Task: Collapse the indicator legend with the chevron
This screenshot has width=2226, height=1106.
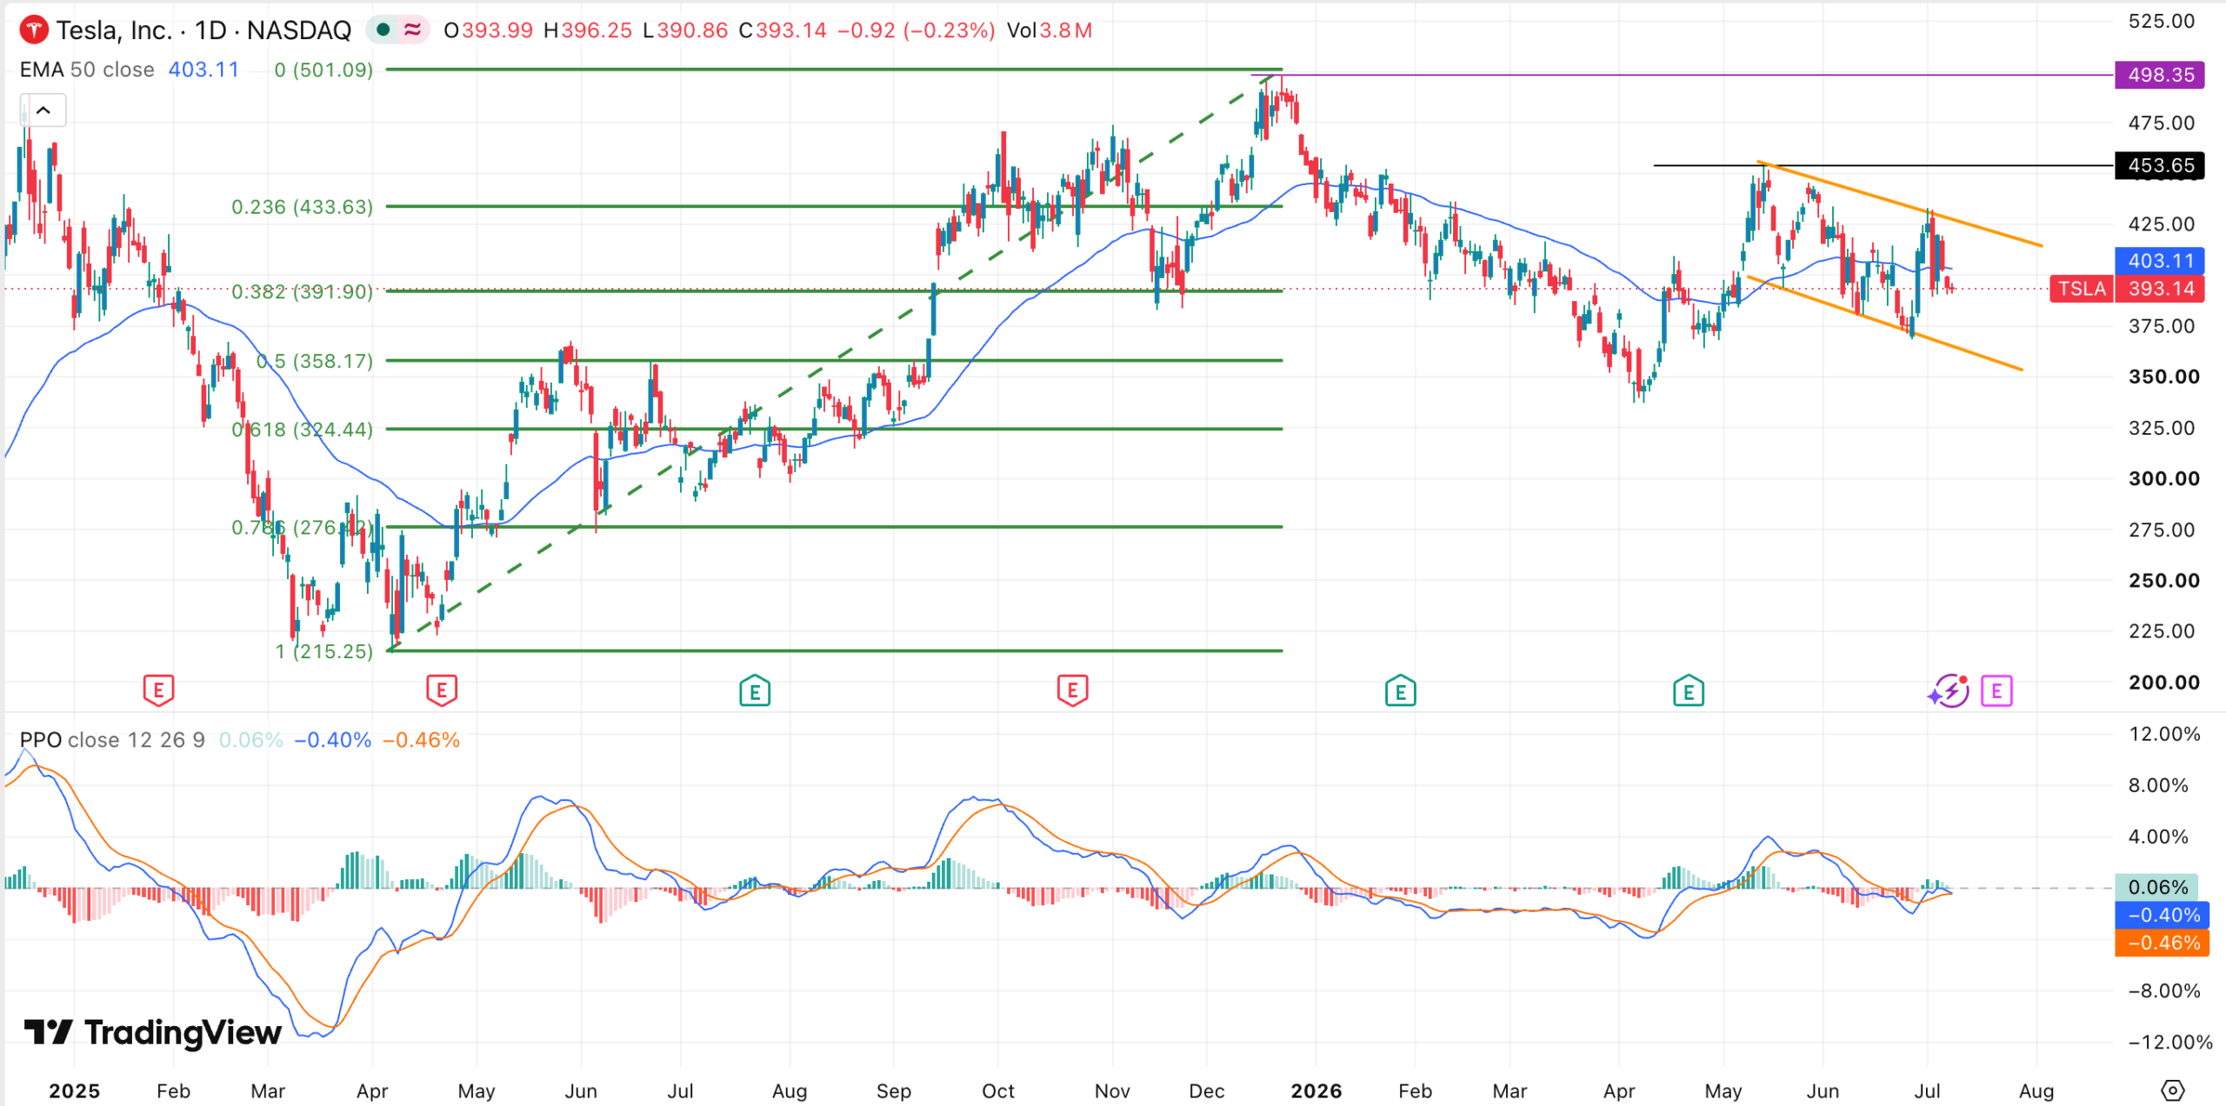Action: 43,110
